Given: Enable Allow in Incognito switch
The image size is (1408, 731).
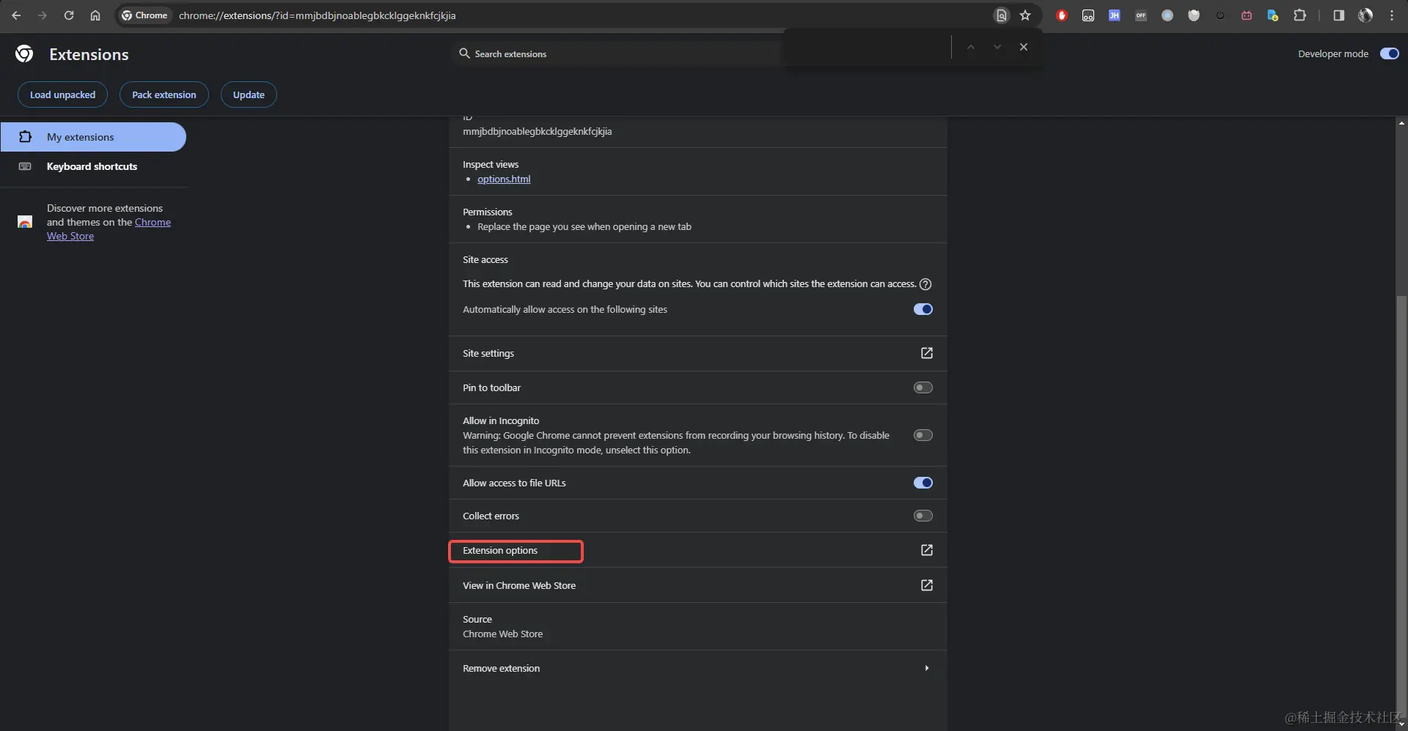Looking at the screenshot, I should click(x=923, y=435).
